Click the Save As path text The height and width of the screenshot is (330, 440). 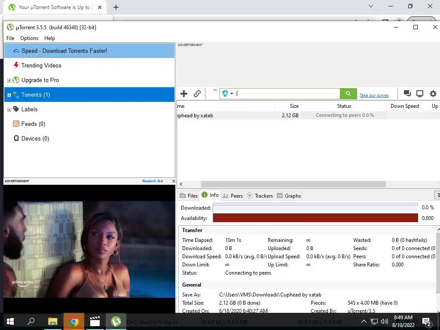click(270, 295)
